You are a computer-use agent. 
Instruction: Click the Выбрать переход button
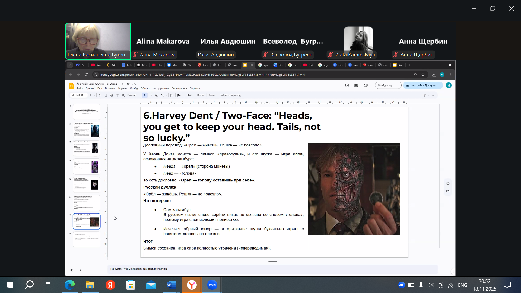coord(230,95)
